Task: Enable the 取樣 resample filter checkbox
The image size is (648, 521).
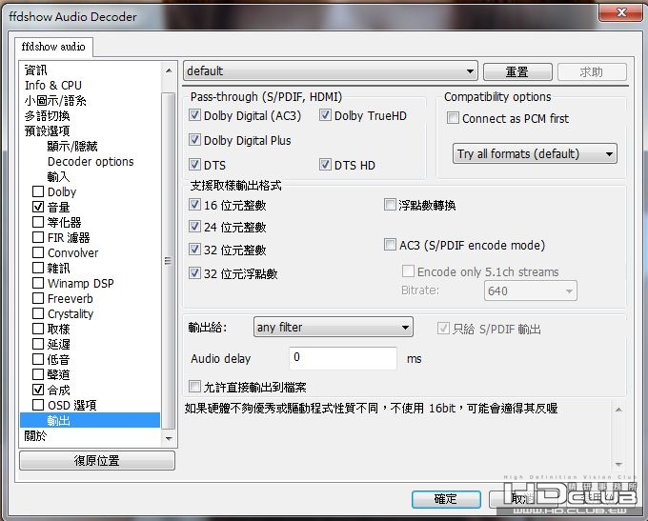Action: tap(38, 329)
